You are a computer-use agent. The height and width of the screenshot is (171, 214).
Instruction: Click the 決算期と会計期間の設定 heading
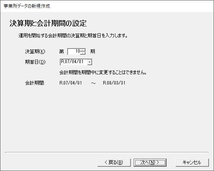tap(48, 23)
